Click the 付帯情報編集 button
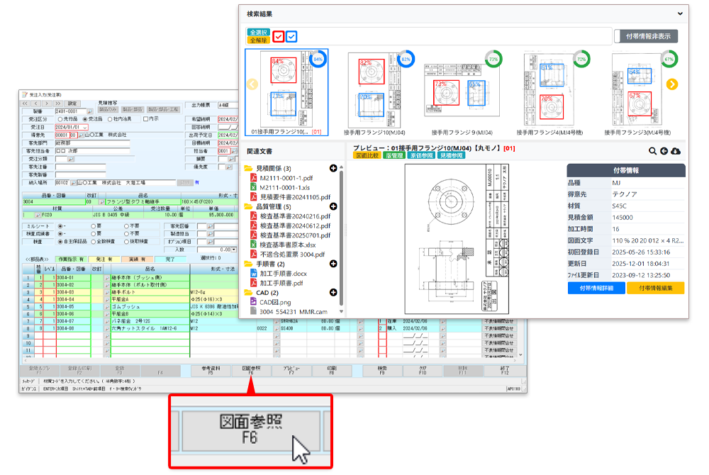The width and height of the screenshot is (709, 475). point(655,288)
